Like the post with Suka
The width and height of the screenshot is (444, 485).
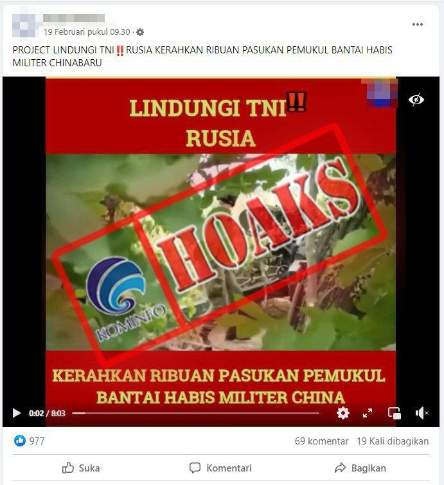pos(81,468)
